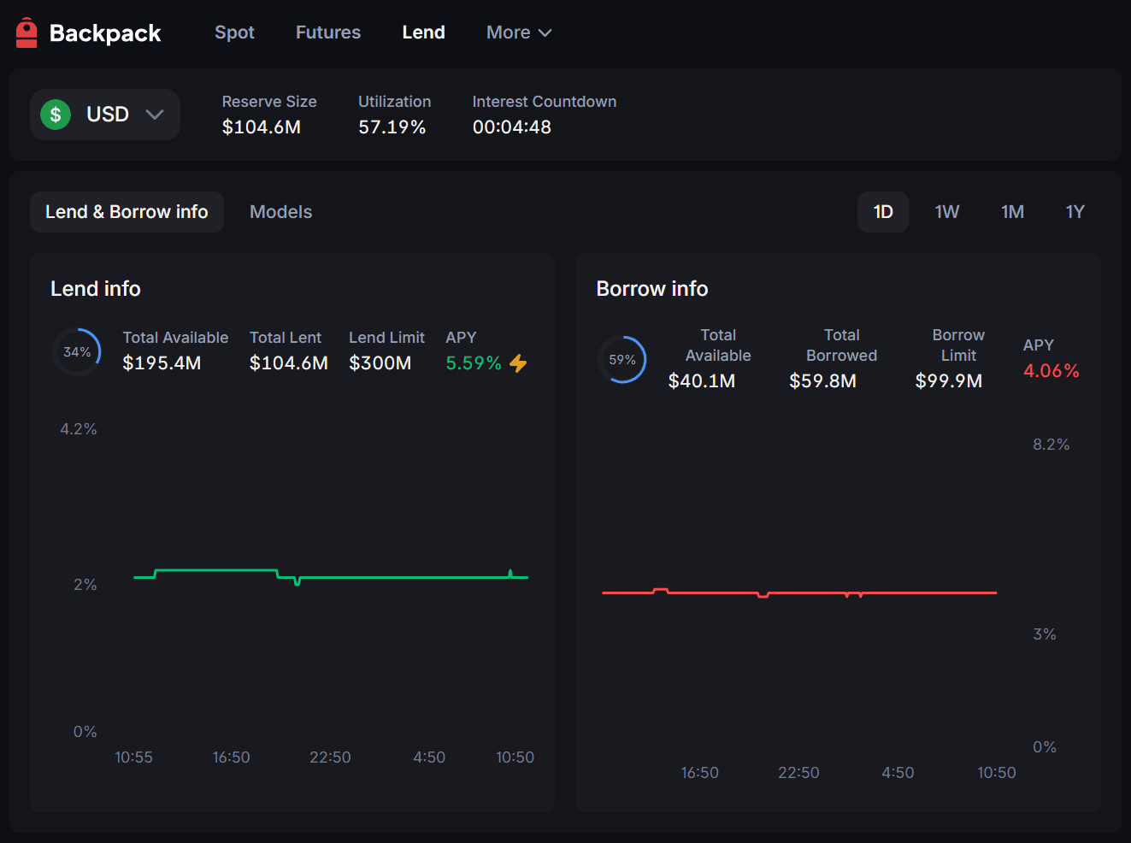
Task: Click the red borrow APY percentage value
Action: (x=1050, y=370)
